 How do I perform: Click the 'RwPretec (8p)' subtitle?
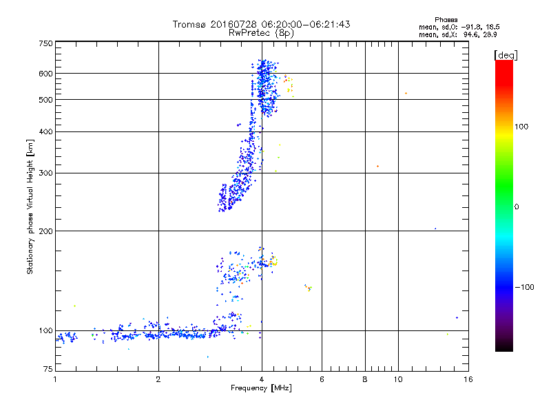(x=261, y=33)
